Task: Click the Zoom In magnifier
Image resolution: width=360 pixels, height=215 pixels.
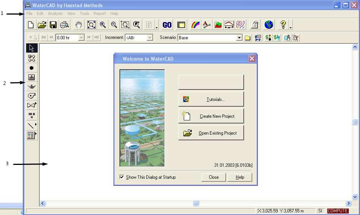Action: point(103,25)
